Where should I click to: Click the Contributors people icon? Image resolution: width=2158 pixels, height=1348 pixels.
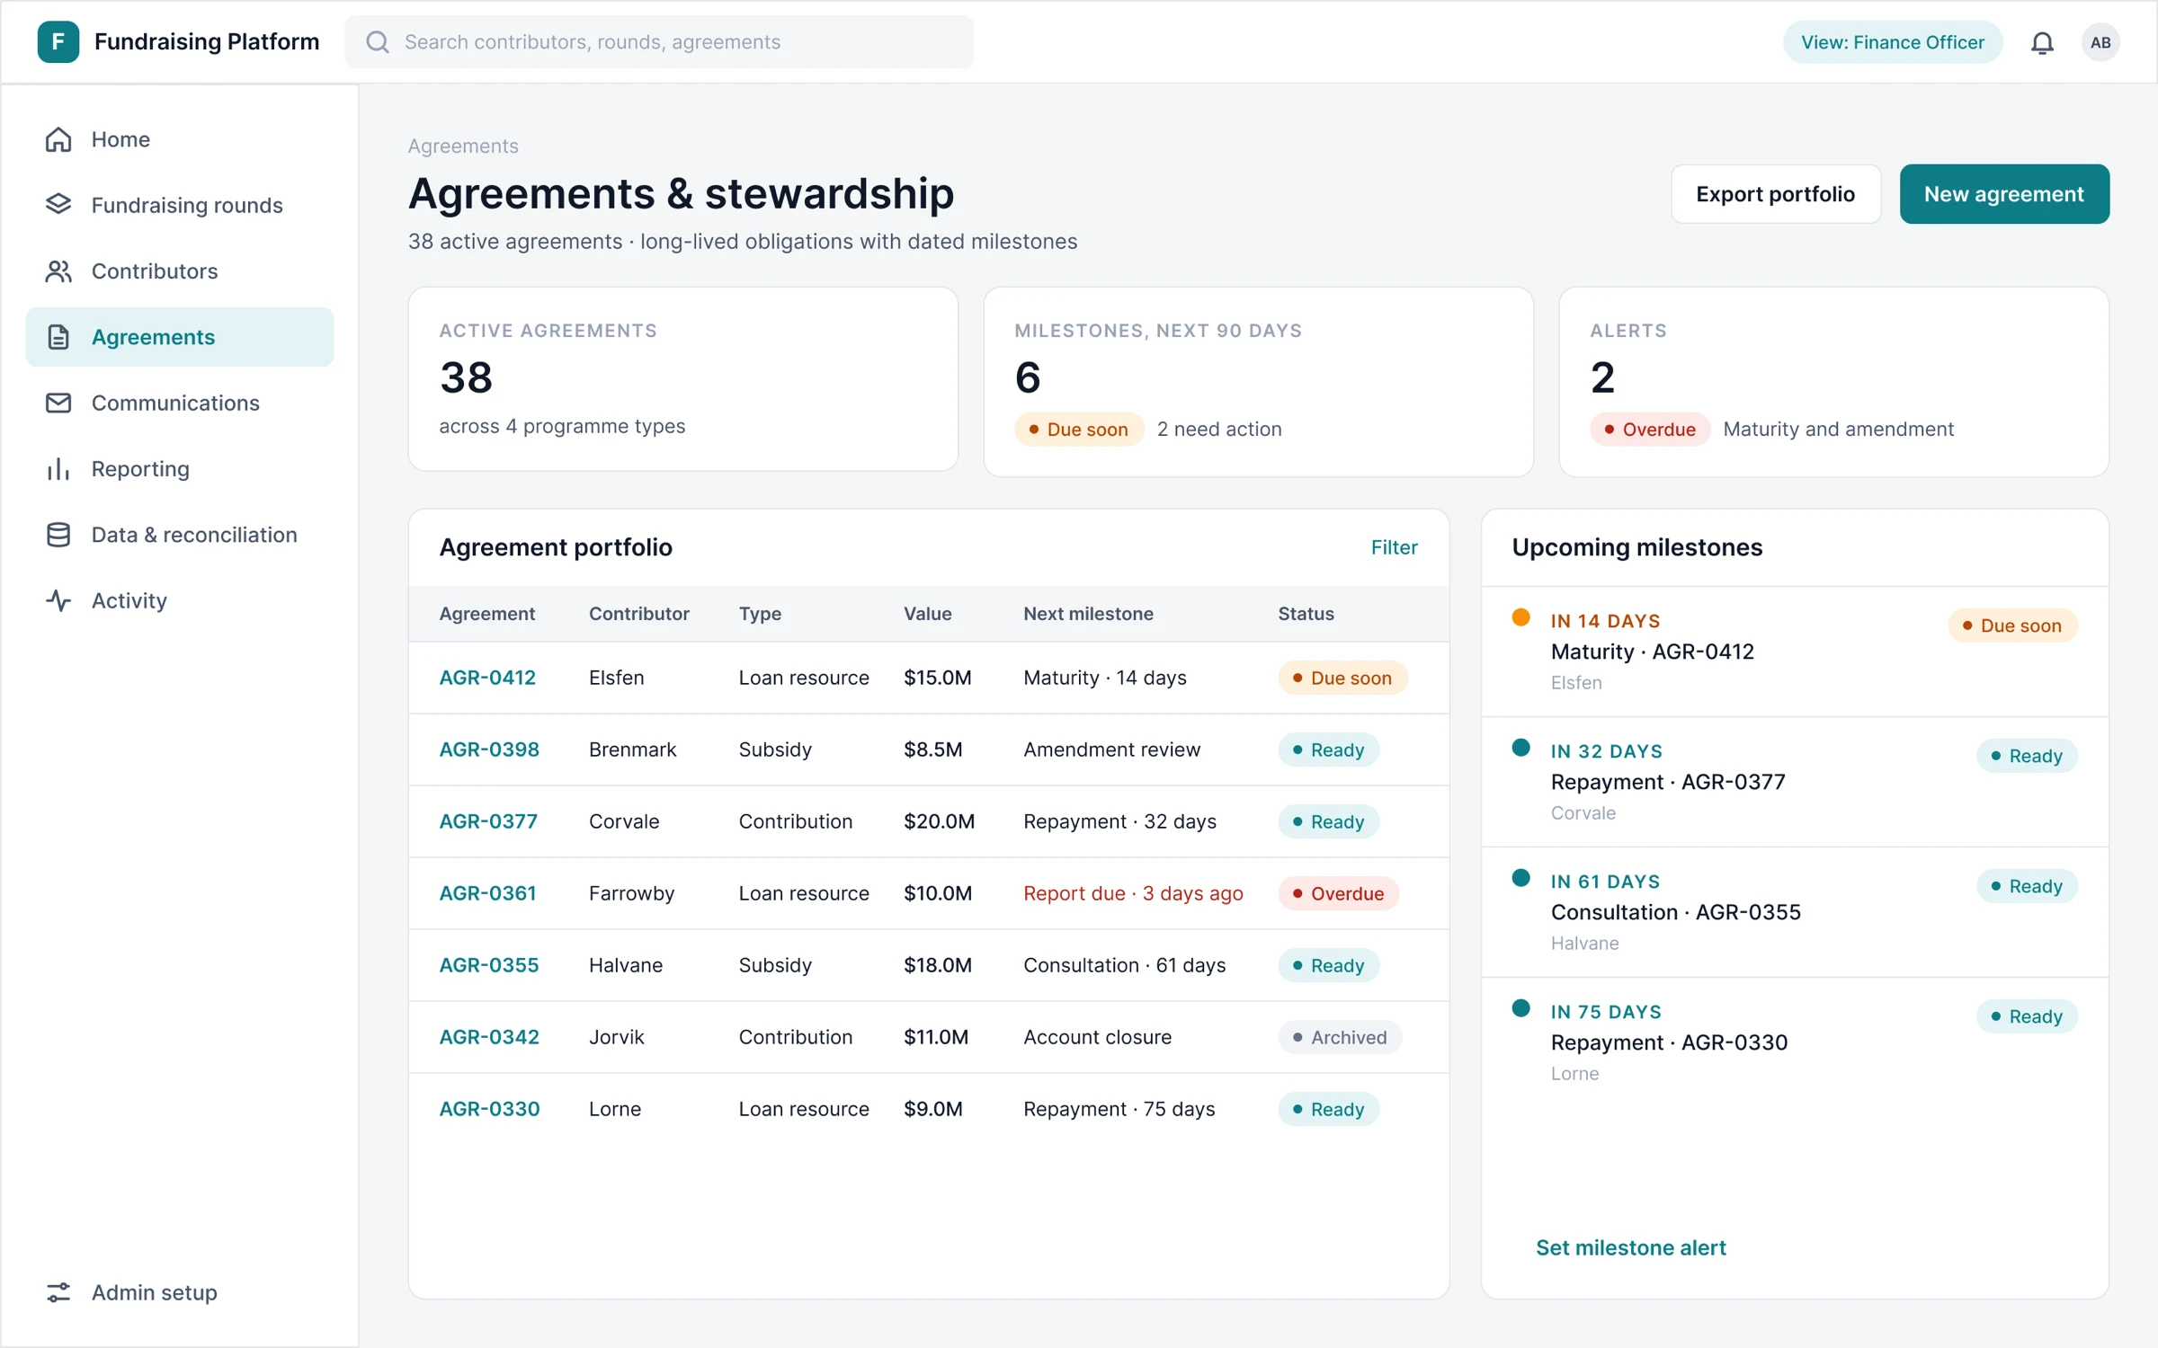(58, 271)
